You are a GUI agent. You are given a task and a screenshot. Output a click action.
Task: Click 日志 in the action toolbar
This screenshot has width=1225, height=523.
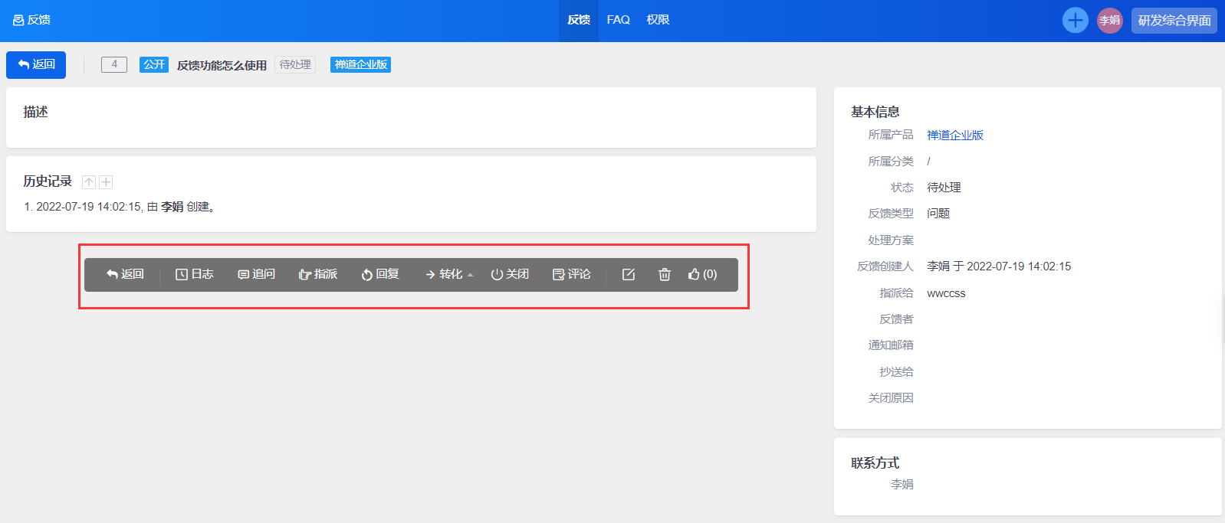click(195, 274)
